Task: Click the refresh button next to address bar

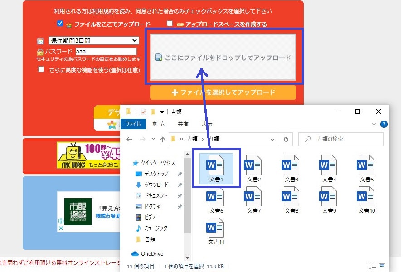Action: click(286, 139)
